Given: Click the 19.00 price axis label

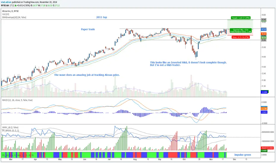Looking at the screenshot, I should [264, 15].
